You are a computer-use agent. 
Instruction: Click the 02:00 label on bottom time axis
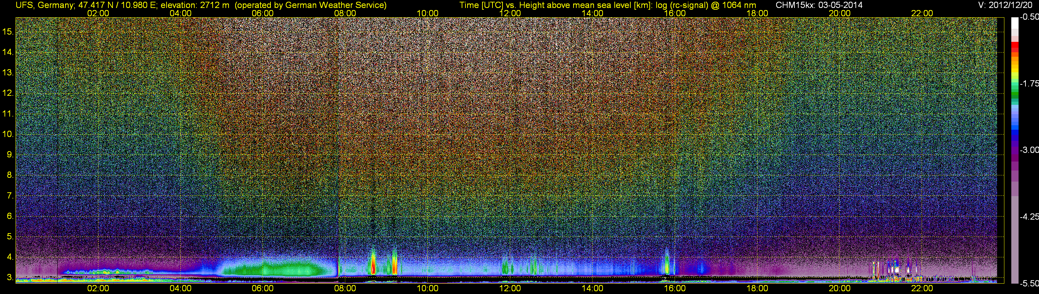98,288
